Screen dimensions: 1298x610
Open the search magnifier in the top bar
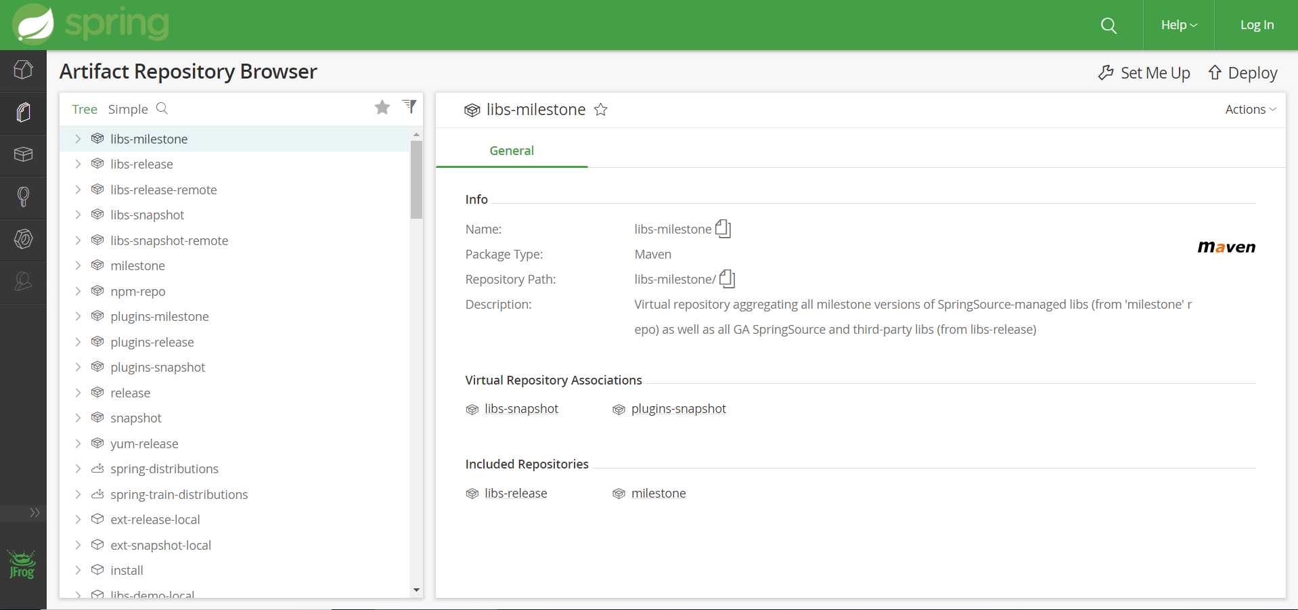[x=1109, y=26]
